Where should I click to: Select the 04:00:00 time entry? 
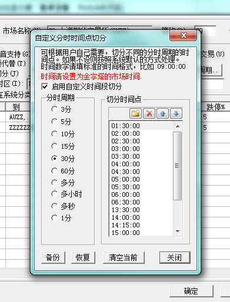coord(141,164)
